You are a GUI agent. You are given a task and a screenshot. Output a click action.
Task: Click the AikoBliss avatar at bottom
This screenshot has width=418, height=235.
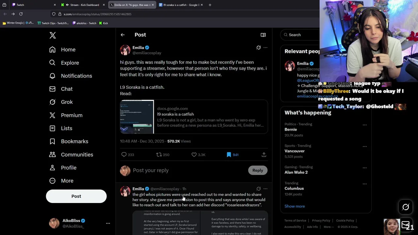point(54,223)
